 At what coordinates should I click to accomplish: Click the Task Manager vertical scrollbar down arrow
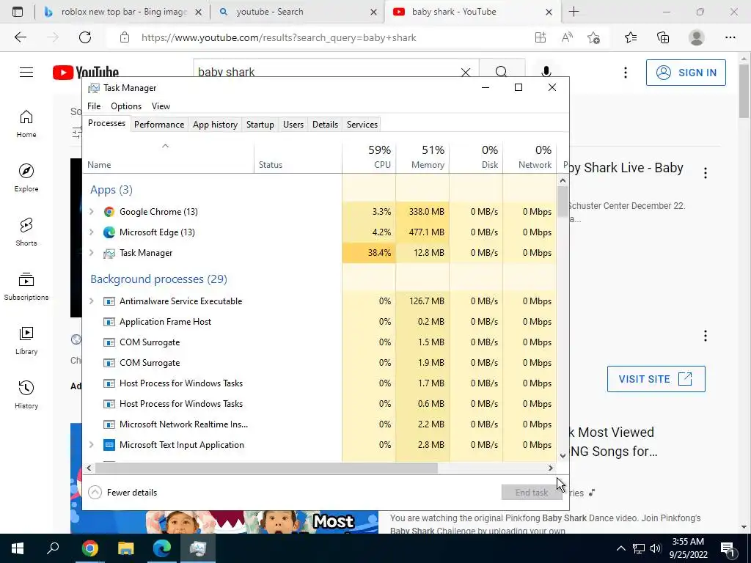point(563,456)
